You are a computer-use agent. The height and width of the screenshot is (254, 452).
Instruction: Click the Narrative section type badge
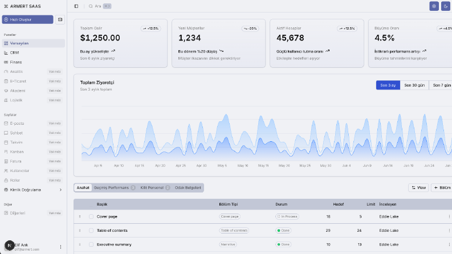[x=228, y=244]
